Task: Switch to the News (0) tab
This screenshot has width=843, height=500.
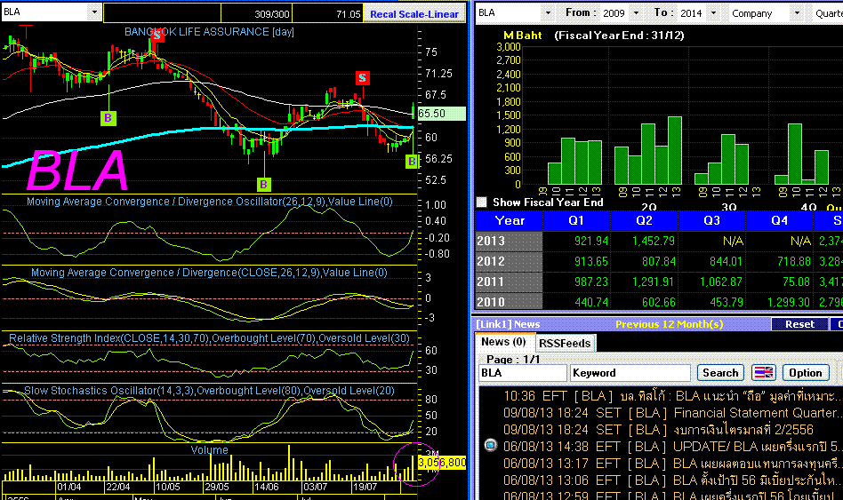Action: pos(503,342)
